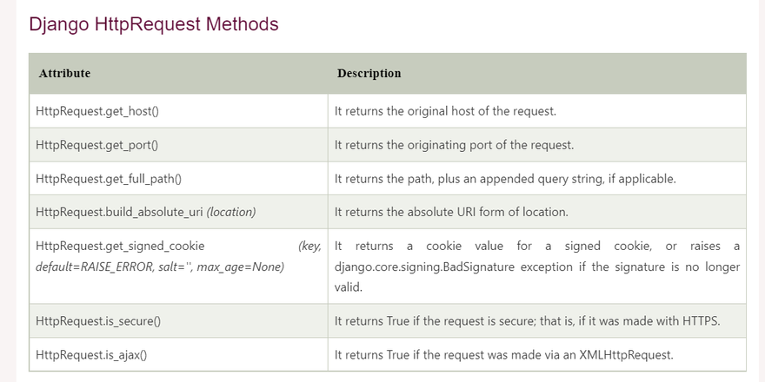
Task: Select the HttpRequest.get_port() cell
Action: pyautogui.click(x=103, y=145)
